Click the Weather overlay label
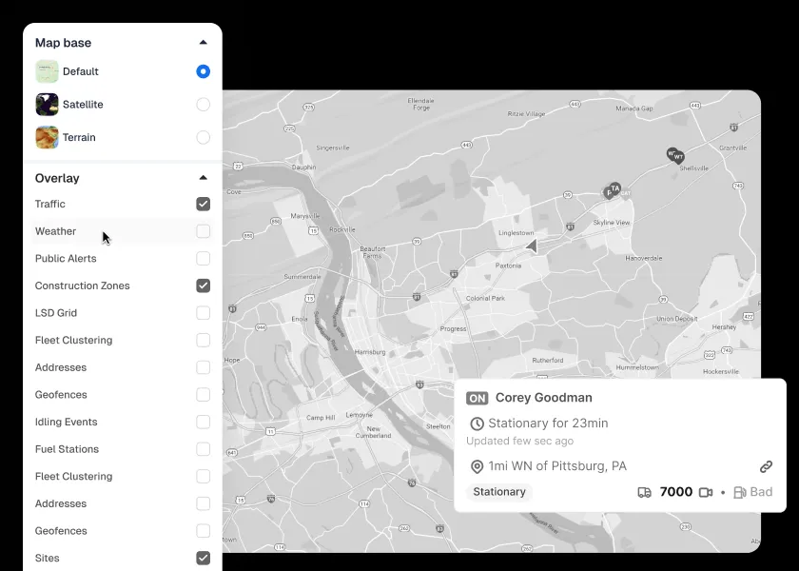 pyautogui.click(x=55, y=231)
